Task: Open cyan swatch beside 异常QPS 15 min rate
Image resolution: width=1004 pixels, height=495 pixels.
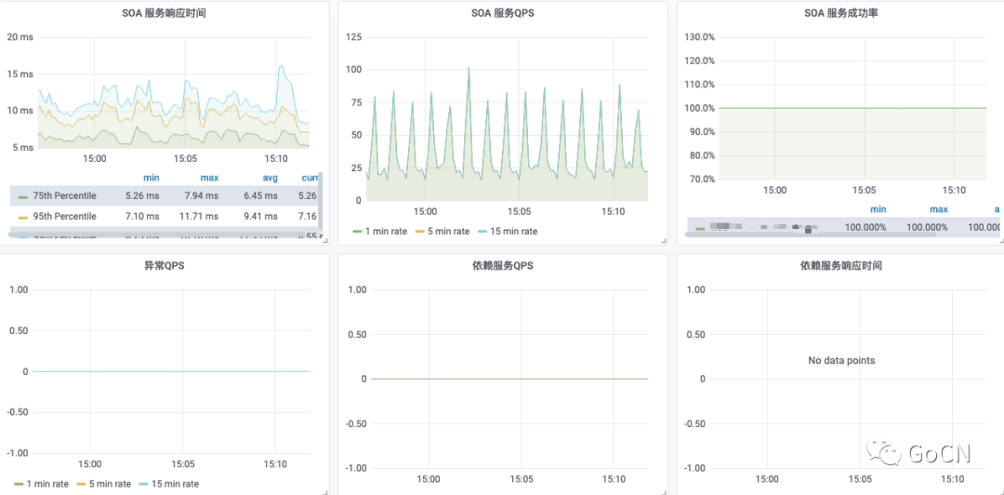Action: pos(145,485)
